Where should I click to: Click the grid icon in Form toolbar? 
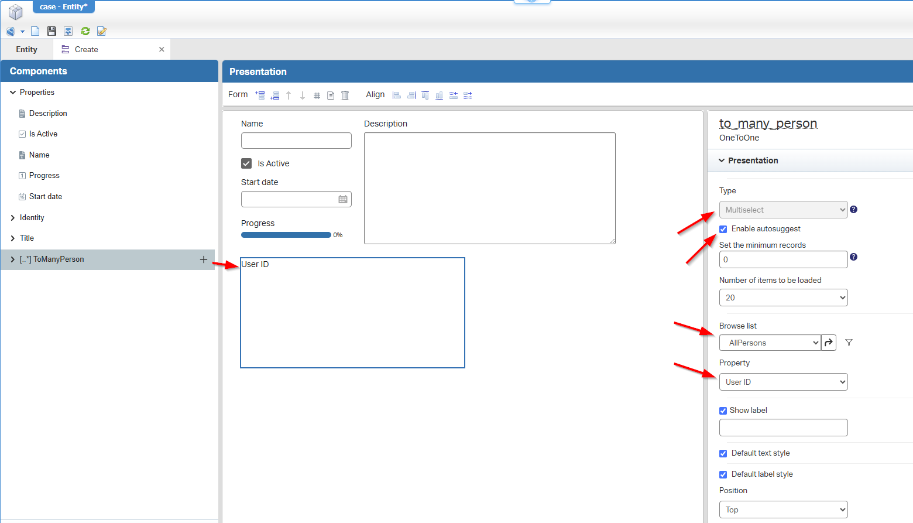point(317,95)
